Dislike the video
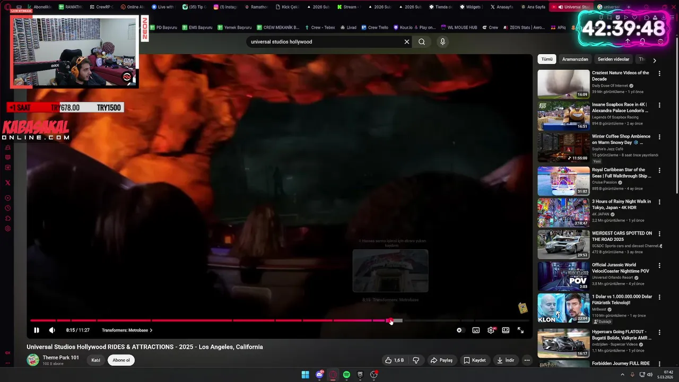The image size is (679, 382). (x=416, y=360)
